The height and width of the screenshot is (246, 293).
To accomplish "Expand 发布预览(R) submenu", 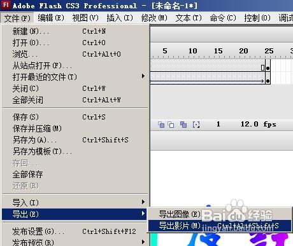I will pyautogui.click(x=75, y=242).
